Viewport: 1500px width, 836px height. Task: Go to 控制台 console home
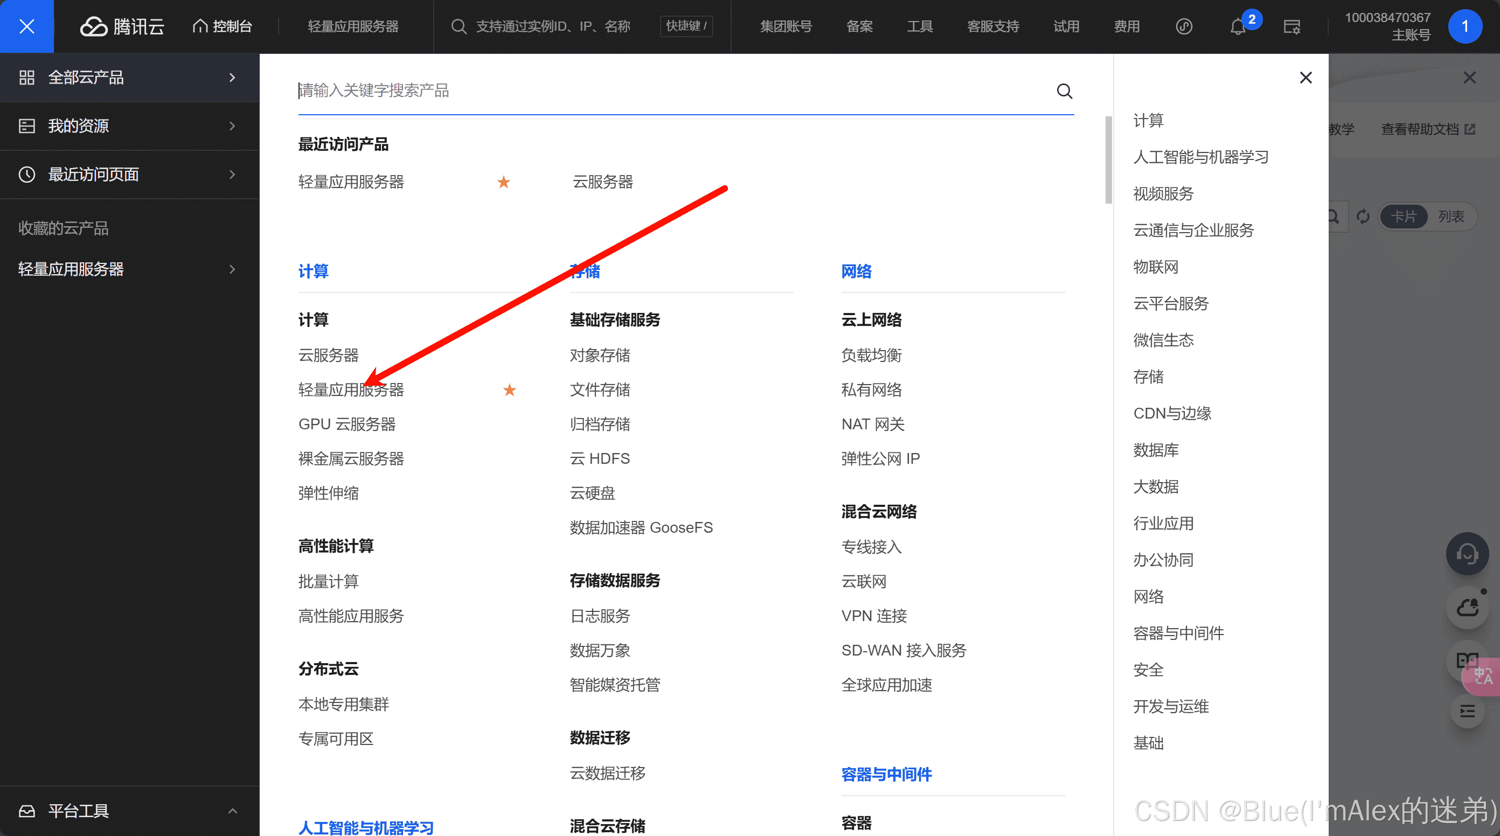[x=222, y=26]
